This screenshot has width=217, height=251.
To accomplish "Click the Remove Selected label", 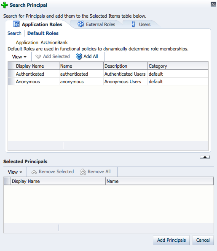I will point(56,172).
